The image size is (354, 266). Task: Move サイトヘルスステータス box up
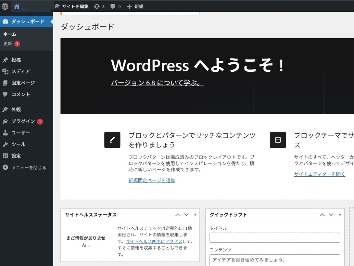pos(178,215)
